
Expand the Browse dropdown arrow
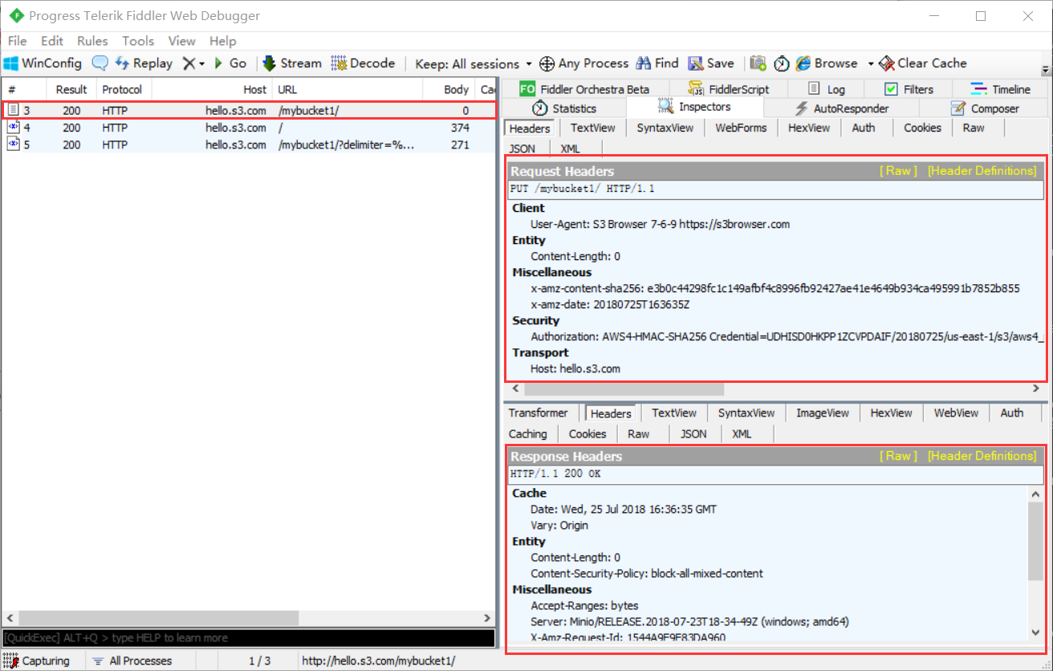870,63
